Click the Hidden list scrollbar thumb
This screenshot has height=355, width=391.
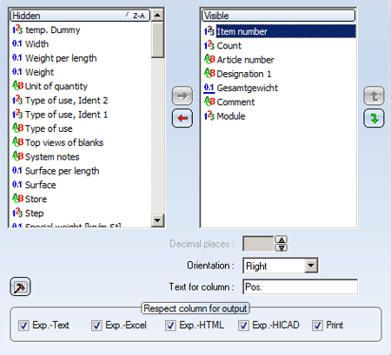157,40
